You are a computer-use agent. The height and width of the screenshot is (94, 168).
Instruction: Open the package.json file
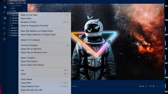tap(14, 33)
